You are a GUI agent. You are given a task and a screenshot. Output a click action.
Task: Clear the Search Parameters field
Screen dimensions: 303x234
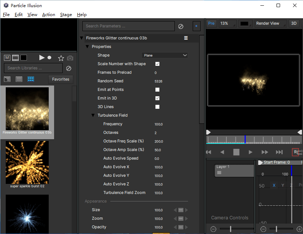(x=181, y=26)
